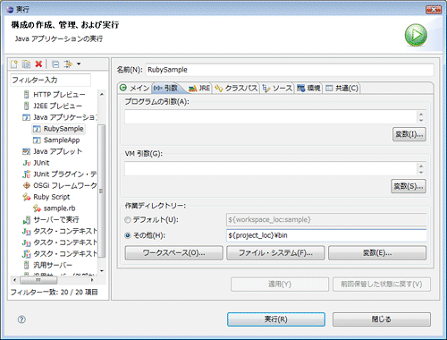Select Java アプレット in the tree

coord(57,151)
